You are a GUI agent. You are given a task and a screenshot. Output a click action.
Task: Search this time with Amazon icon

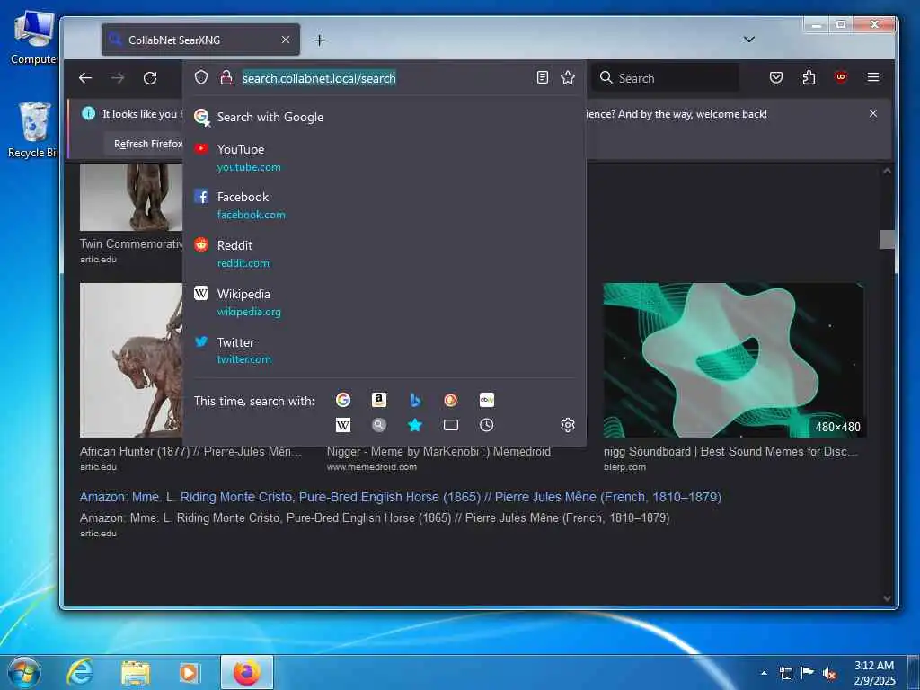pos(379,400)
